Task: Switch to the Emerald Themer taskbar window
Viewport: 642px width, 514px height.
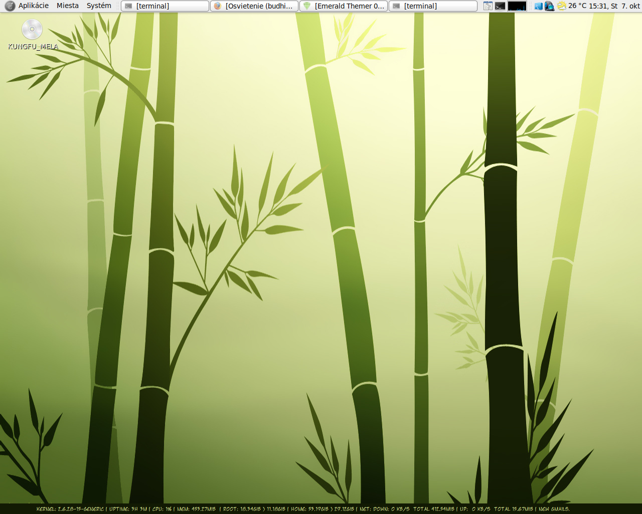Action: coord(344,6)
